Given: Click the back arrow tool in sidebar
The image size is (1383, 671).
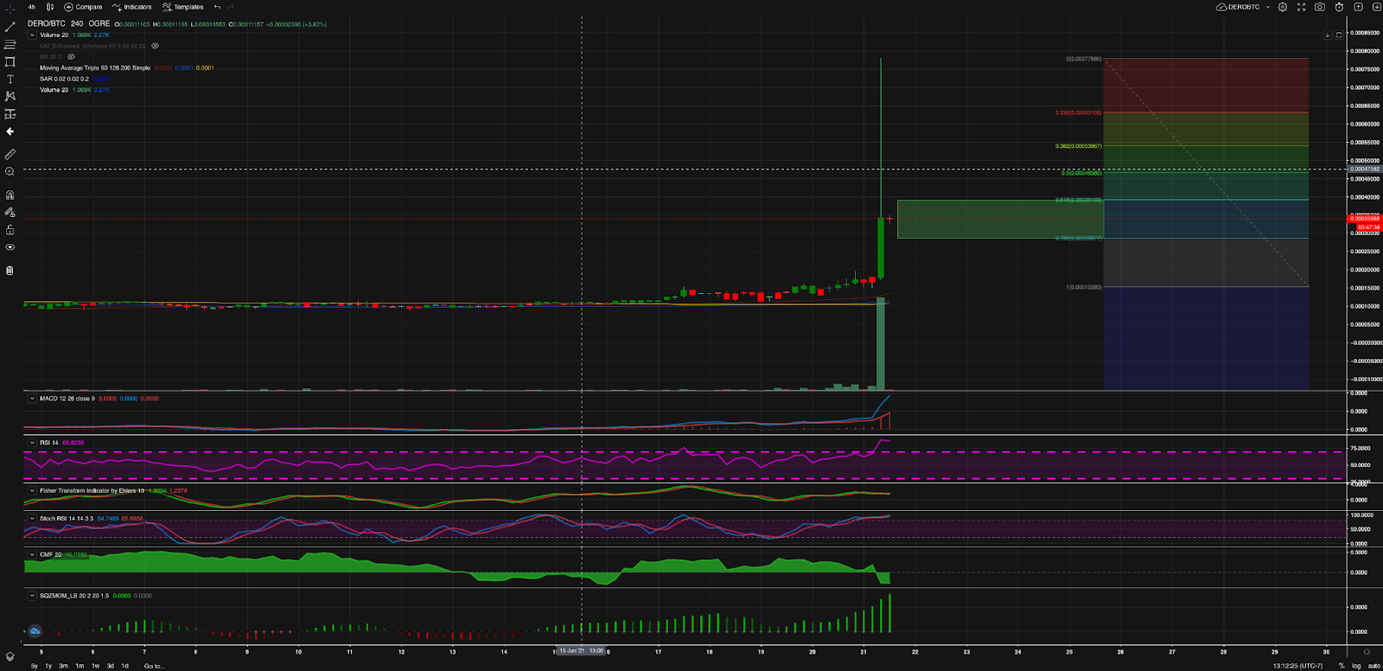Looking at the screenshot, I should [x=10, y=131].
